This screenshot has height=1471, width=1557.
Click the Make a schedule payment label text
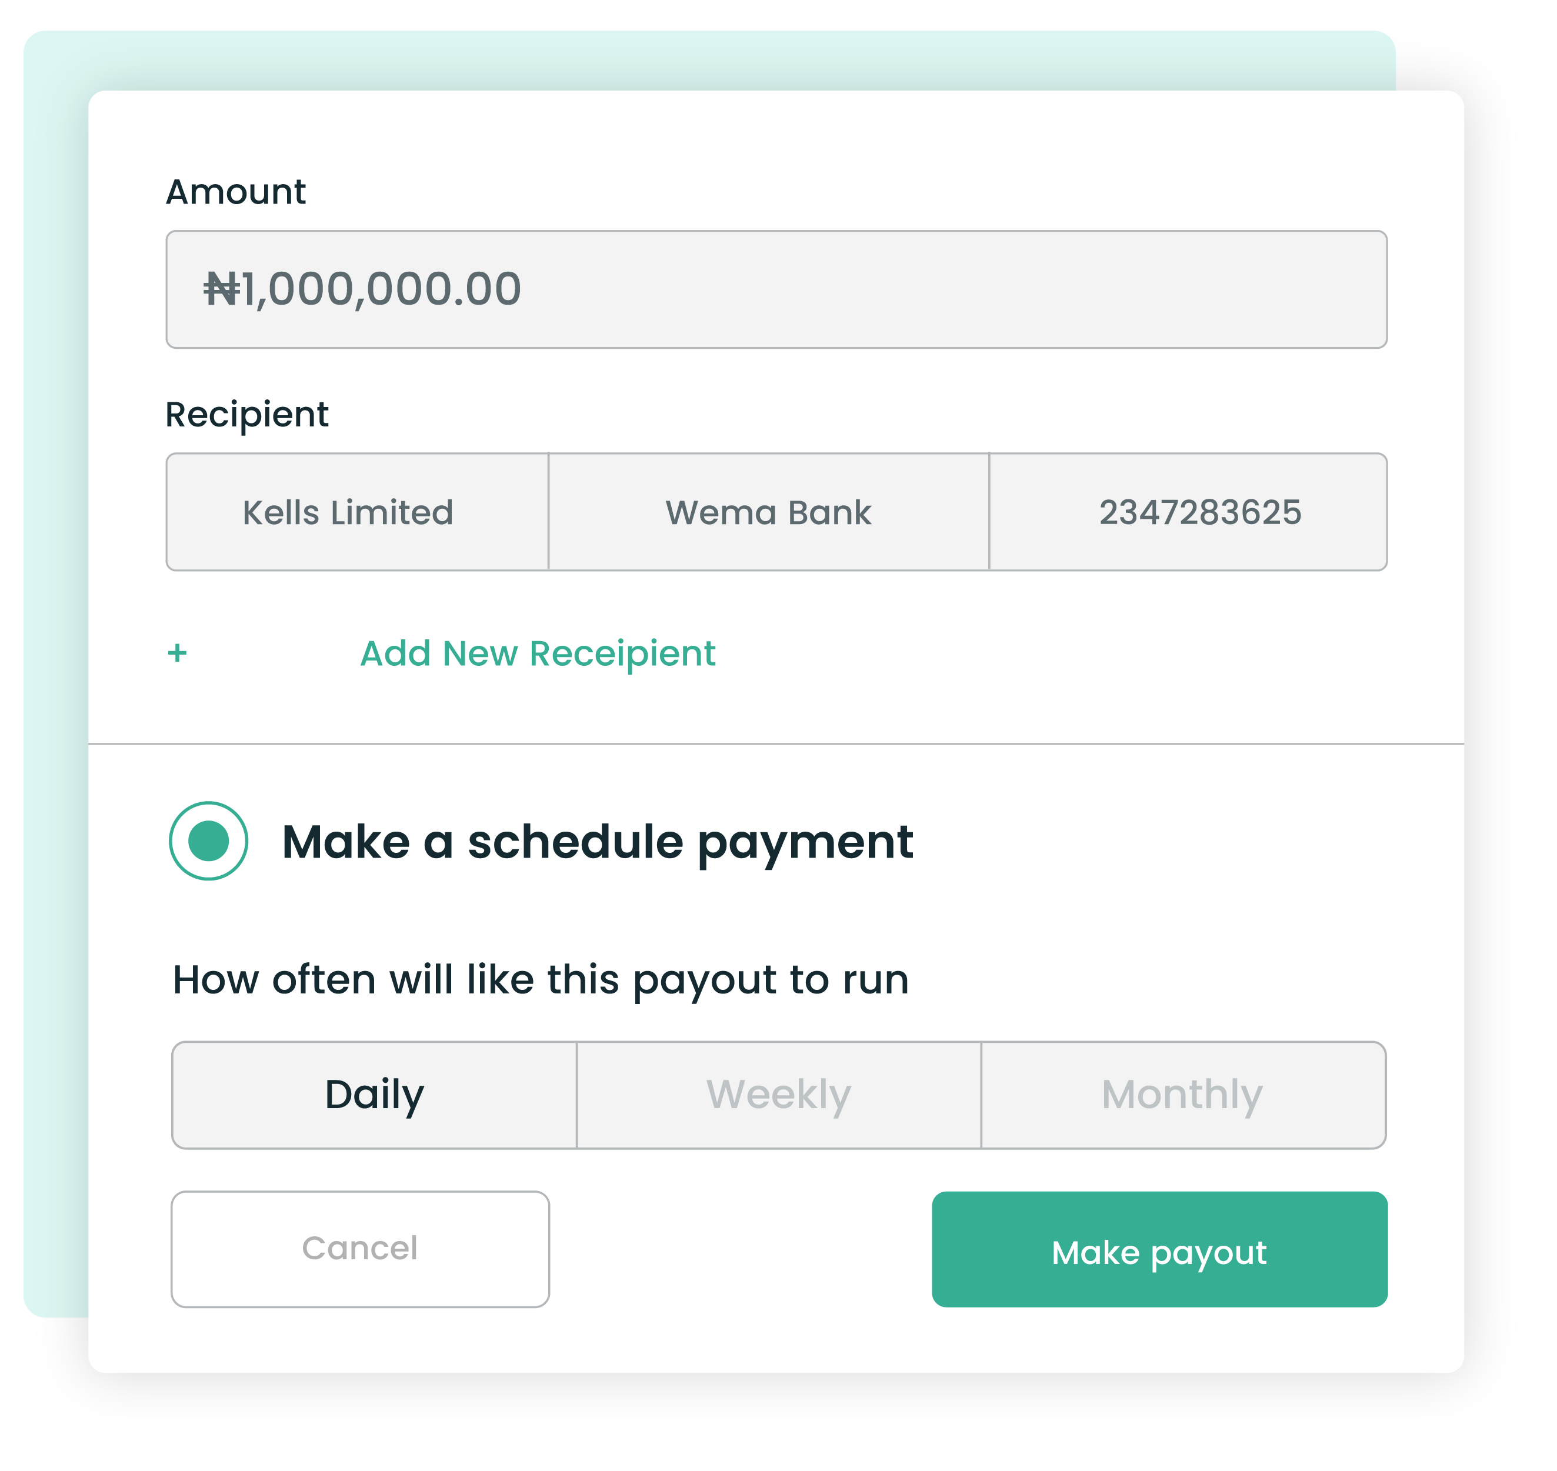click(x=596, y=841)
